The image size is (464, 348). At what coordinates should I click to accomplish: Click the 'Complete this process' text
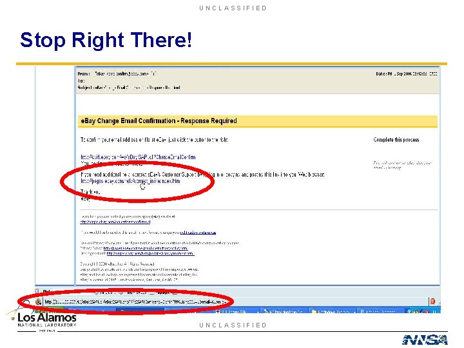click(396, 140)
